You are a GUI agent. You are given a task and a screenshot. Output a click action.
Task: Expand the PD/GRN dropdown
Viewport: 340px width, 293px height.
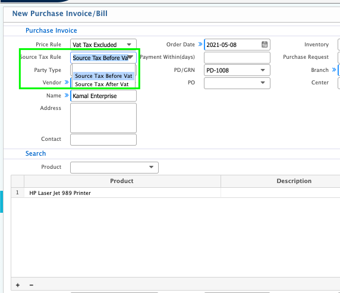[263, 70]
